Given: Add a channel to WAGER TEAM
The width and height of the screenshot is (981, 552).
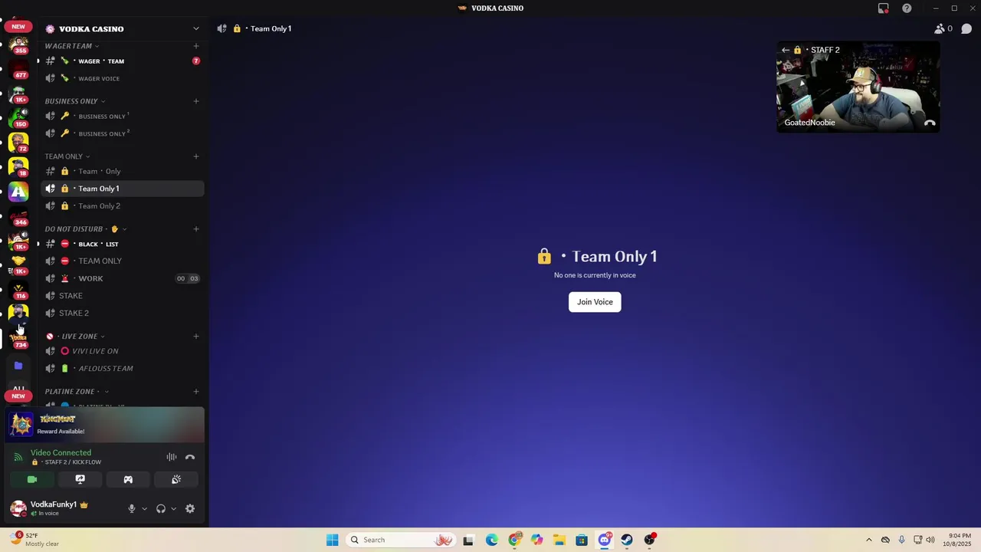Looking at the screenshot, I should click(x=196, y=46).
